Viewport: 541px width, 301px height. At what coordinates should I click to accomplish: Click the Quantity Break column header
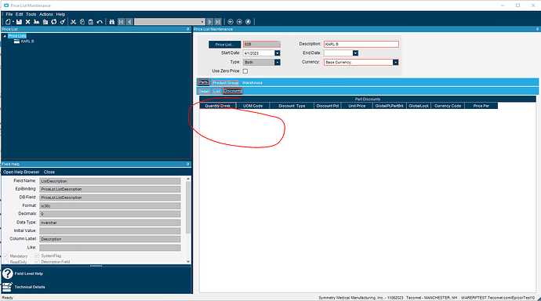point(218,106)
